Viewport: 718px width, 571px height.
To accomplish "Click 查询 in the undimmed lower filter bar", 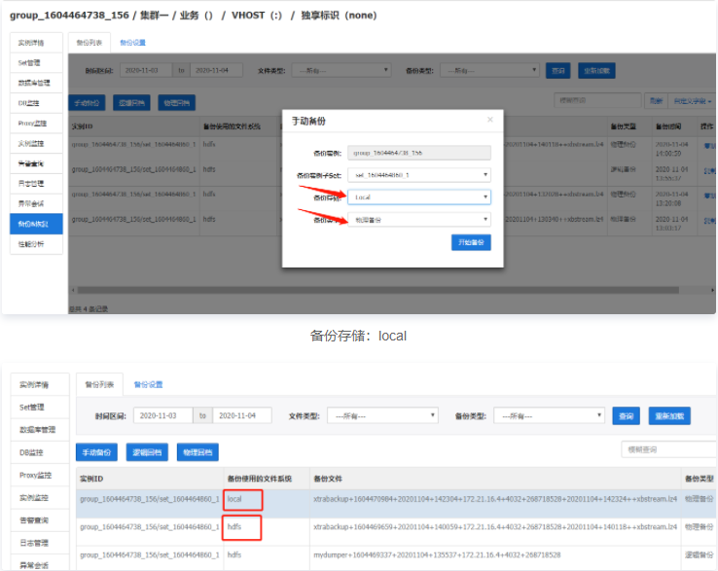I will pos(627,415).
